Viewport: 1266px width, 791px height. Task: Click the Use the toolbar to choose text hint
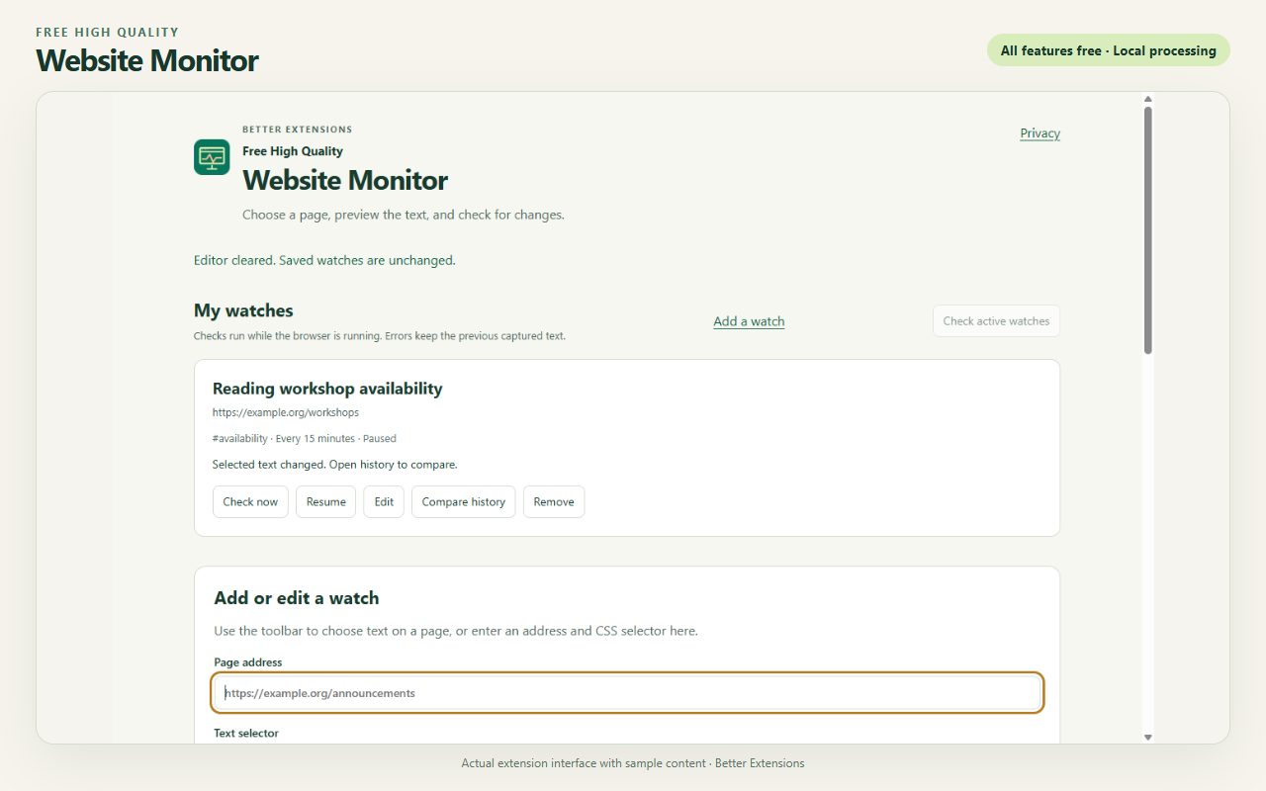point(456,631)
